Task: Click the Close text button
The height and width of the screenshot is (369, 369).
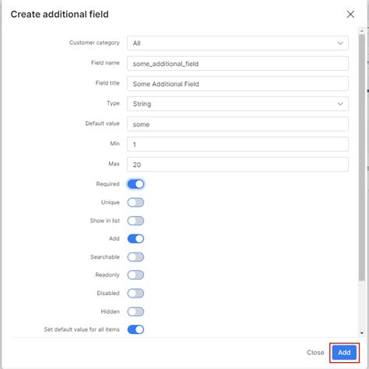Action: pyautogui.click(x=315, y=353)
